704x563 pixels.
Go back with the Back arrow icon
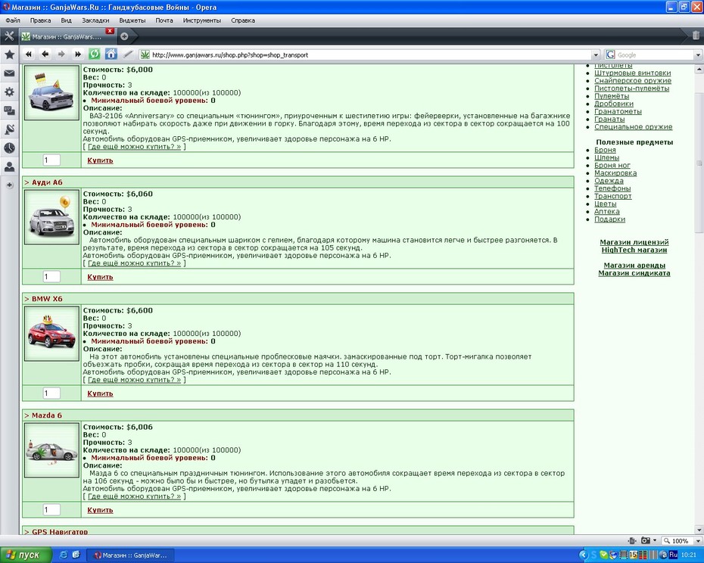[45, 54]
